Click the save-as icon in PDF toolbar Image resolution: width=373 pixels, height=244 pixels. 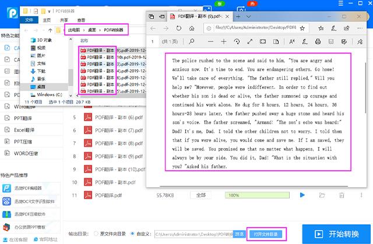(344, 42)
